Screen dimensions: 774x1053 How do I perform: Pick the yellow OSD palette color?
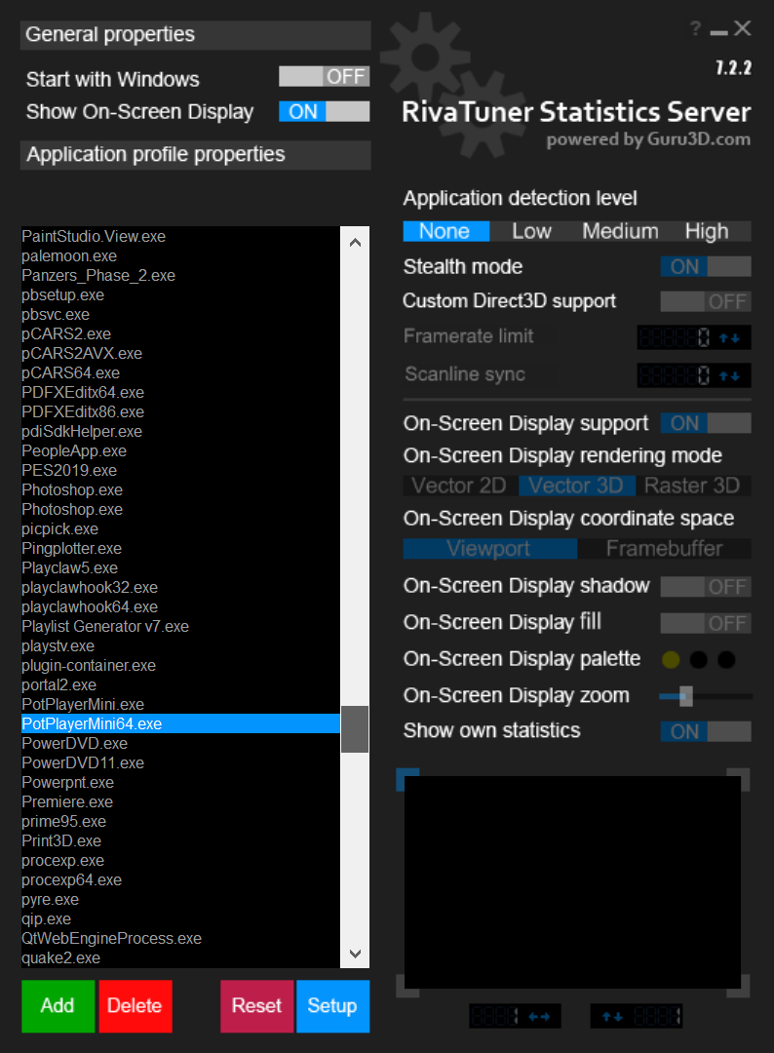coord(671,659)
